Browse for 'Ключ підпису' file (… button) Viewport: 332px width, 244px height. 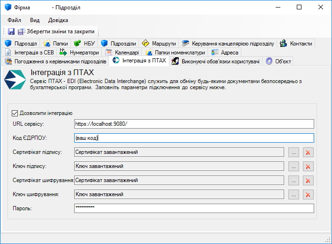point(293,166)
